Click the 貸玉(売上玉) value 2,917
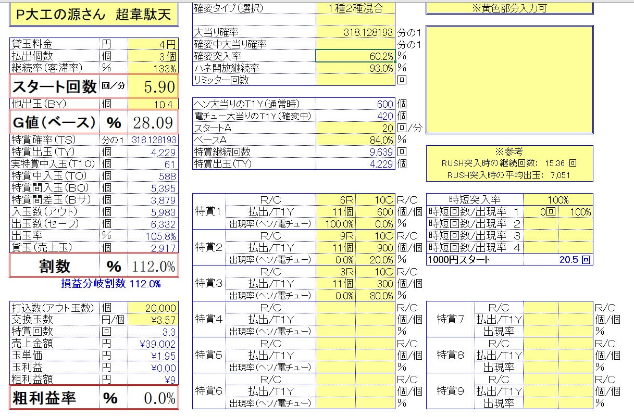 153,248
